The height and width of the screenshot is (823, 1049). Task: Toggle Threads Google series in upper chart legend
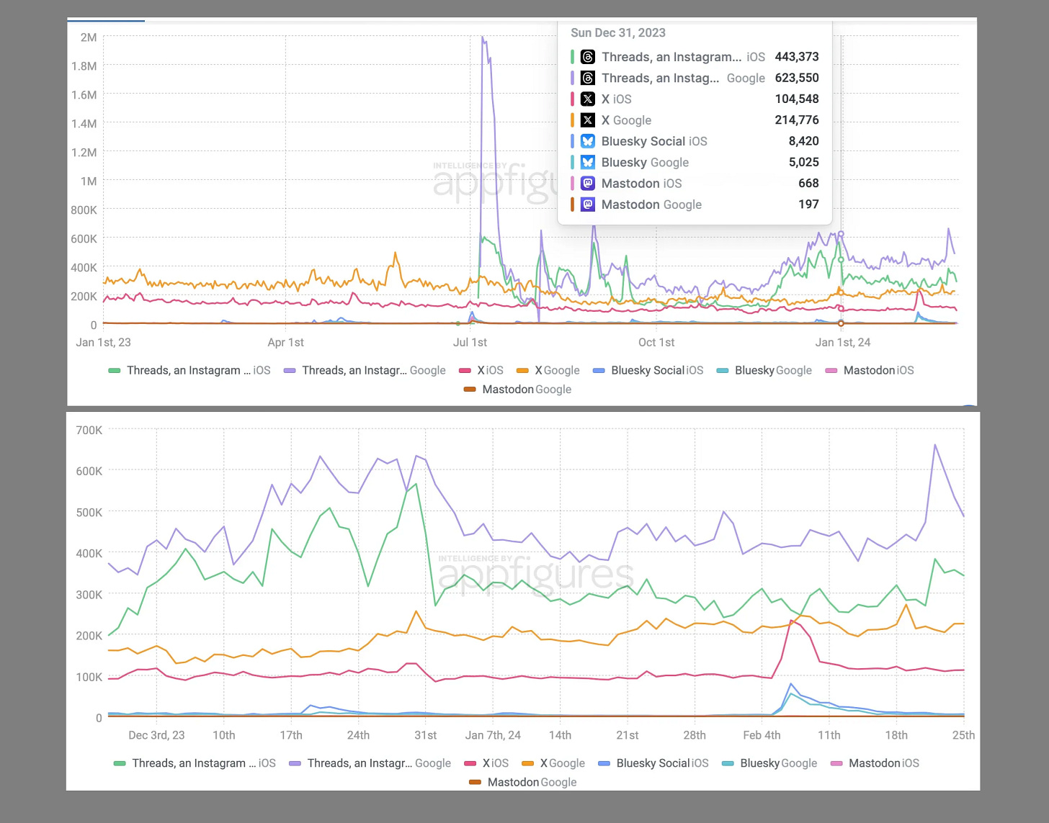pyautogui.click(x=365, y=370)
